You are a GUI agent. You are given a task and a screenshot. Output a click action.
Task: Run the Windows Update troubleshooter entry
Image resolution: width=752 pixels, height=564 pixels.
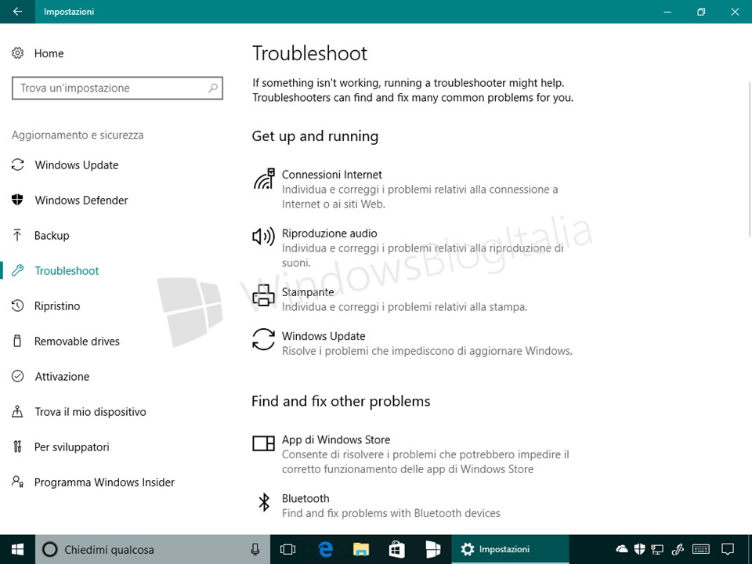tap(413, 343)
